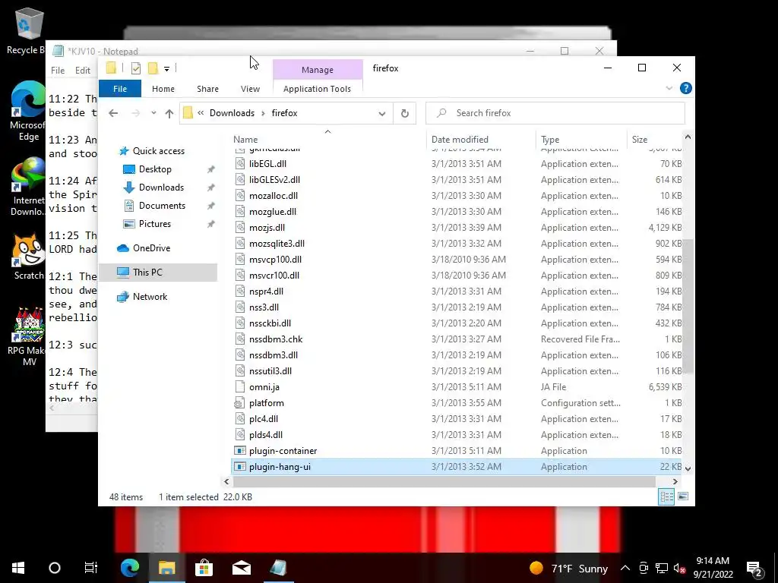Viewport: 778px width, 583px height.
Task: Click the Back arrow in Explorer
Action: click(x=113, y=113)
